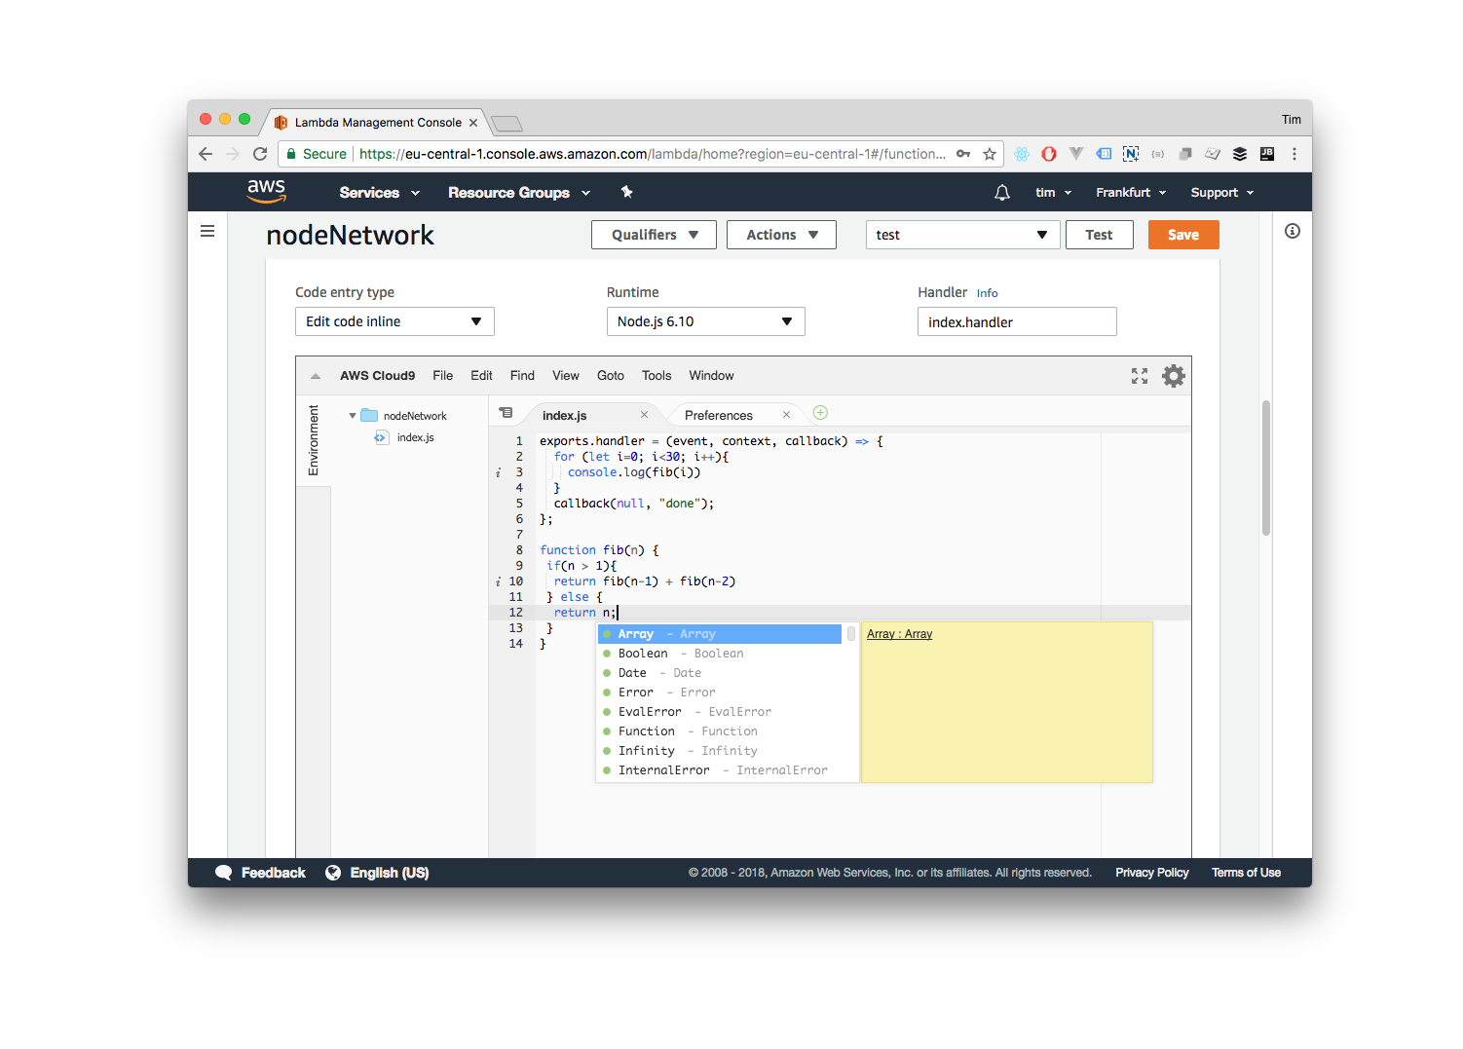Viewport: 1463px width, 1049px height.
Task: Open Cloud9 editor settings gear
Action: (1174, 376)
